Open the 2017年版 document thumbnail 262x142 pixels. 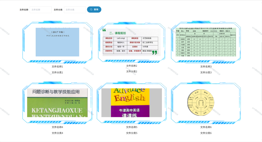click(57, 42)
